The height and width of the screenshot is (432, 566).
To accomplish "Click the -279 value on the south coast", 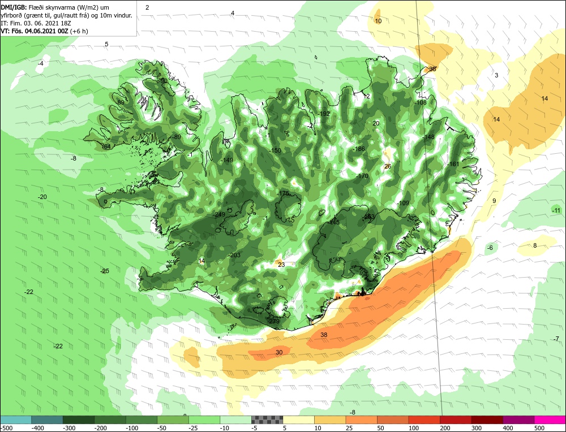I will [273, 321].
